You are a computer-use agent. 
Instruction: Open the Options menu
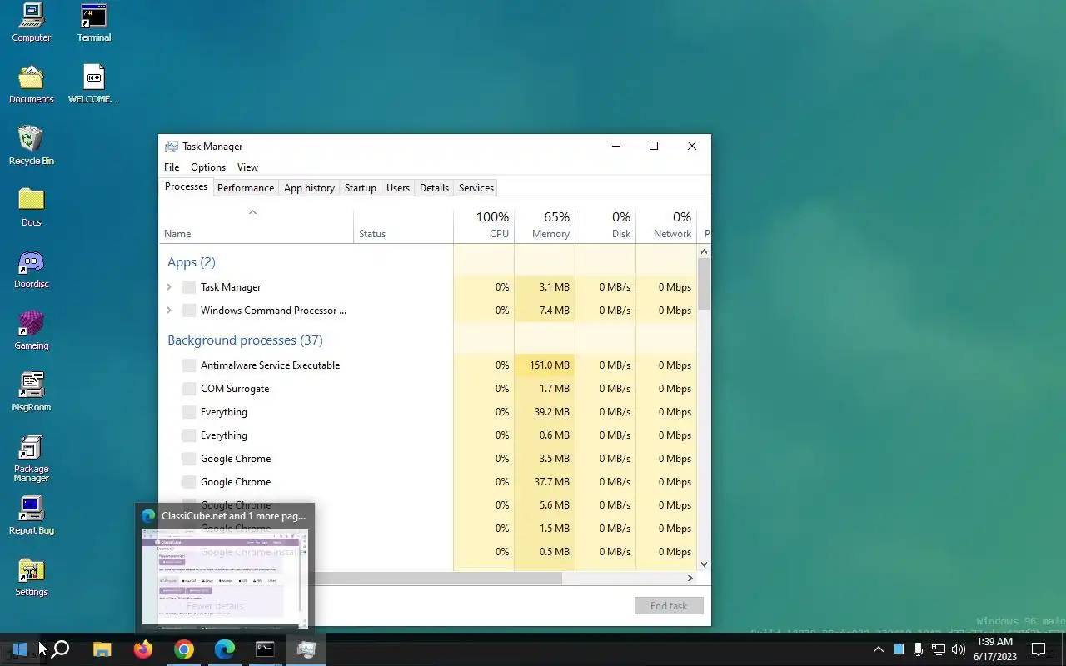[208, 167]
